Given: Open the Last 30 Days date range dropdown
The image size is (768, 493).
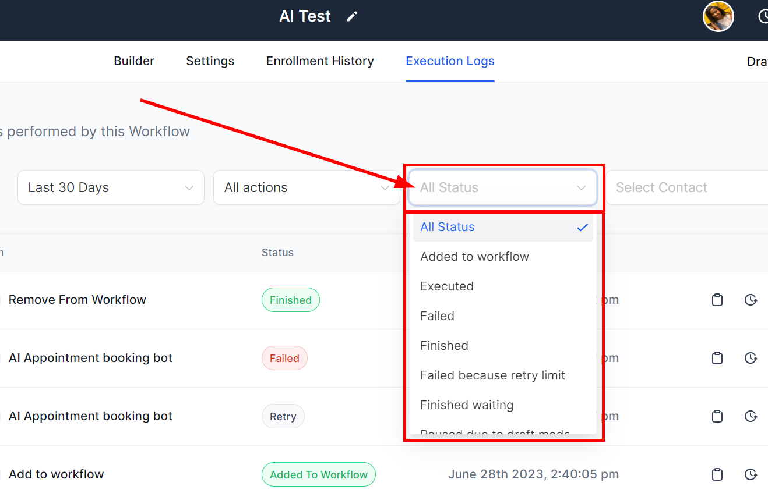Looking at the screenshot, I should pos(111,187).
